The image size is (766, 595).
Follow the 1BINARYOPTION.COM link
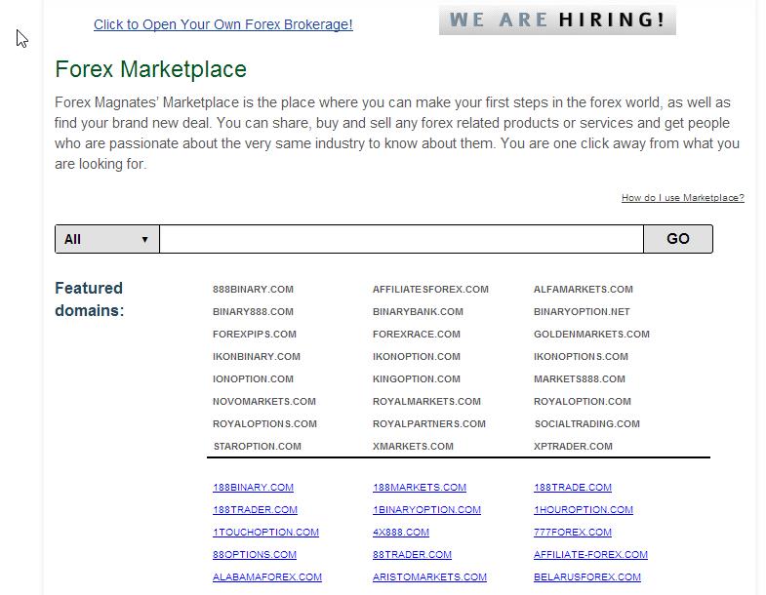426,510
